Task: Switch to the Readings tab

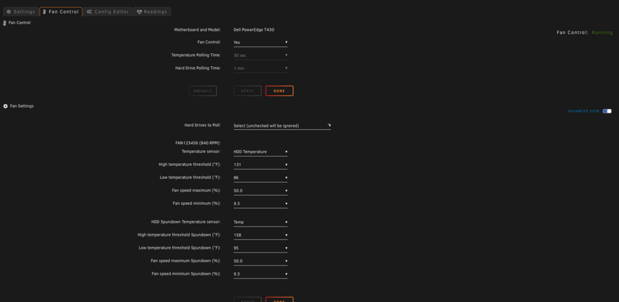Action: click(x=152, y=12)
